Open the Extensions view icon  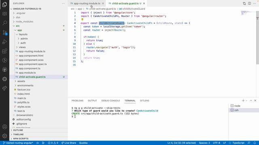[x=4, y=51]
